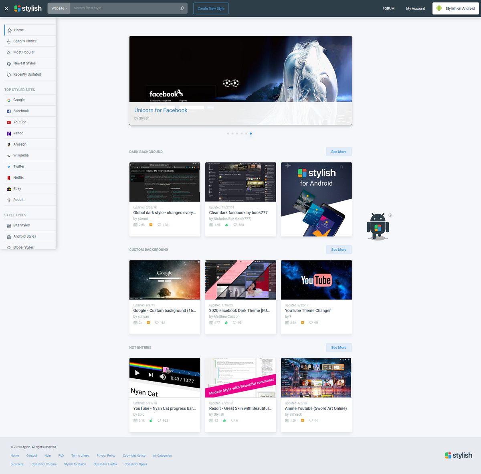481x474 pixels.
Task: Click the Twitter bird icon in the sidebar
Action: 9,167
